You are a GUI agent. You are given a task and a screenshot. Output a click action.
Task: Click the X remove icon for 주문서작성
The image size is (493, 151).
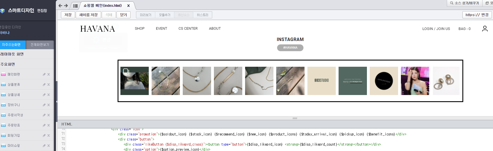point(48,115)
